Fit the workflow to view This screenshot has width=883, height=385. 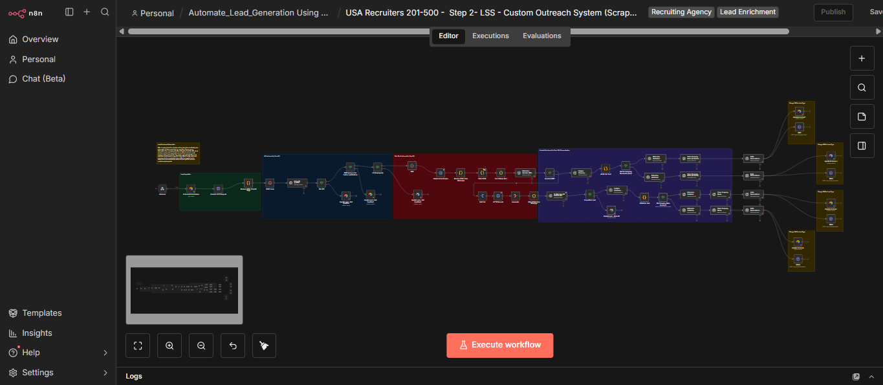138,346
